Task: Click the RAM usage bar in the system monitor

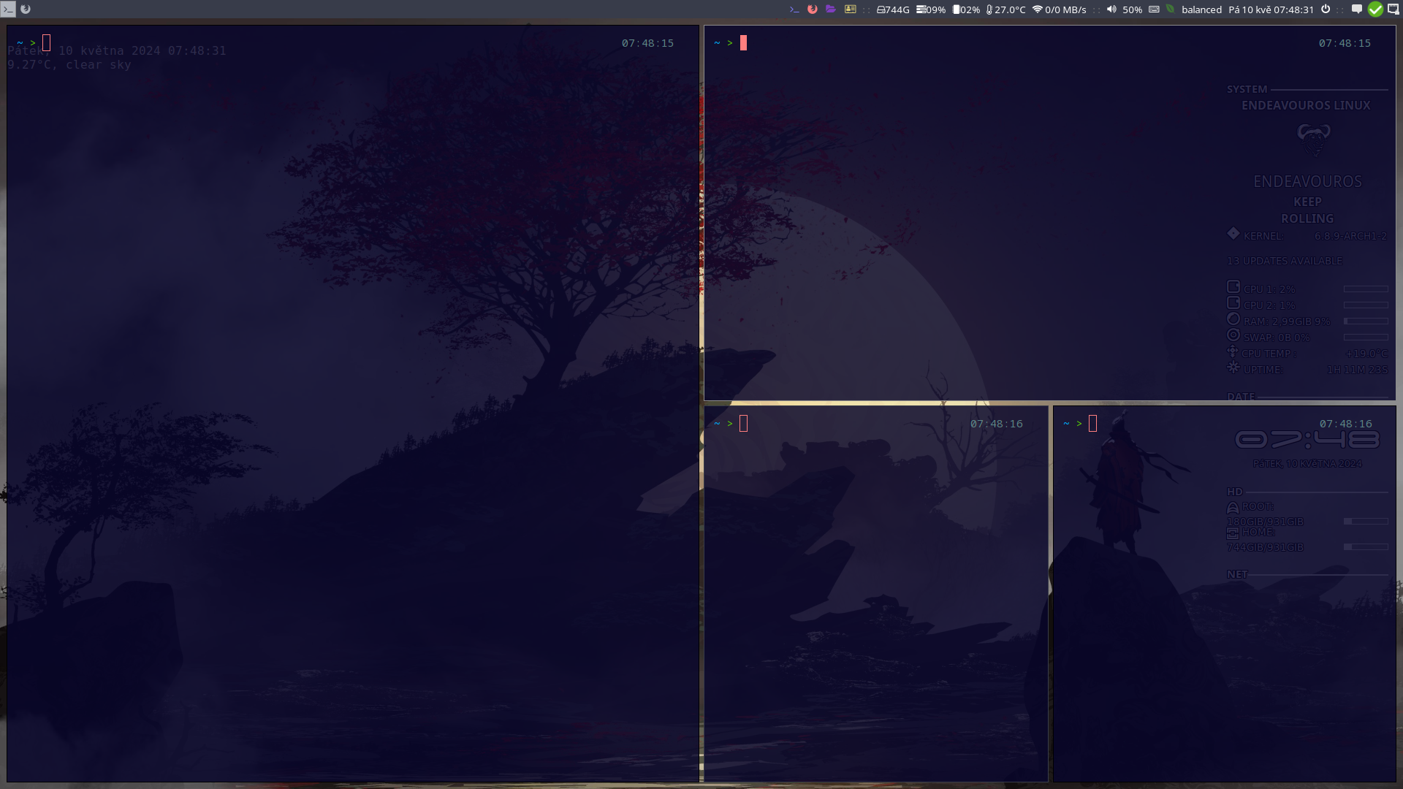Action: coord(1365,320)
